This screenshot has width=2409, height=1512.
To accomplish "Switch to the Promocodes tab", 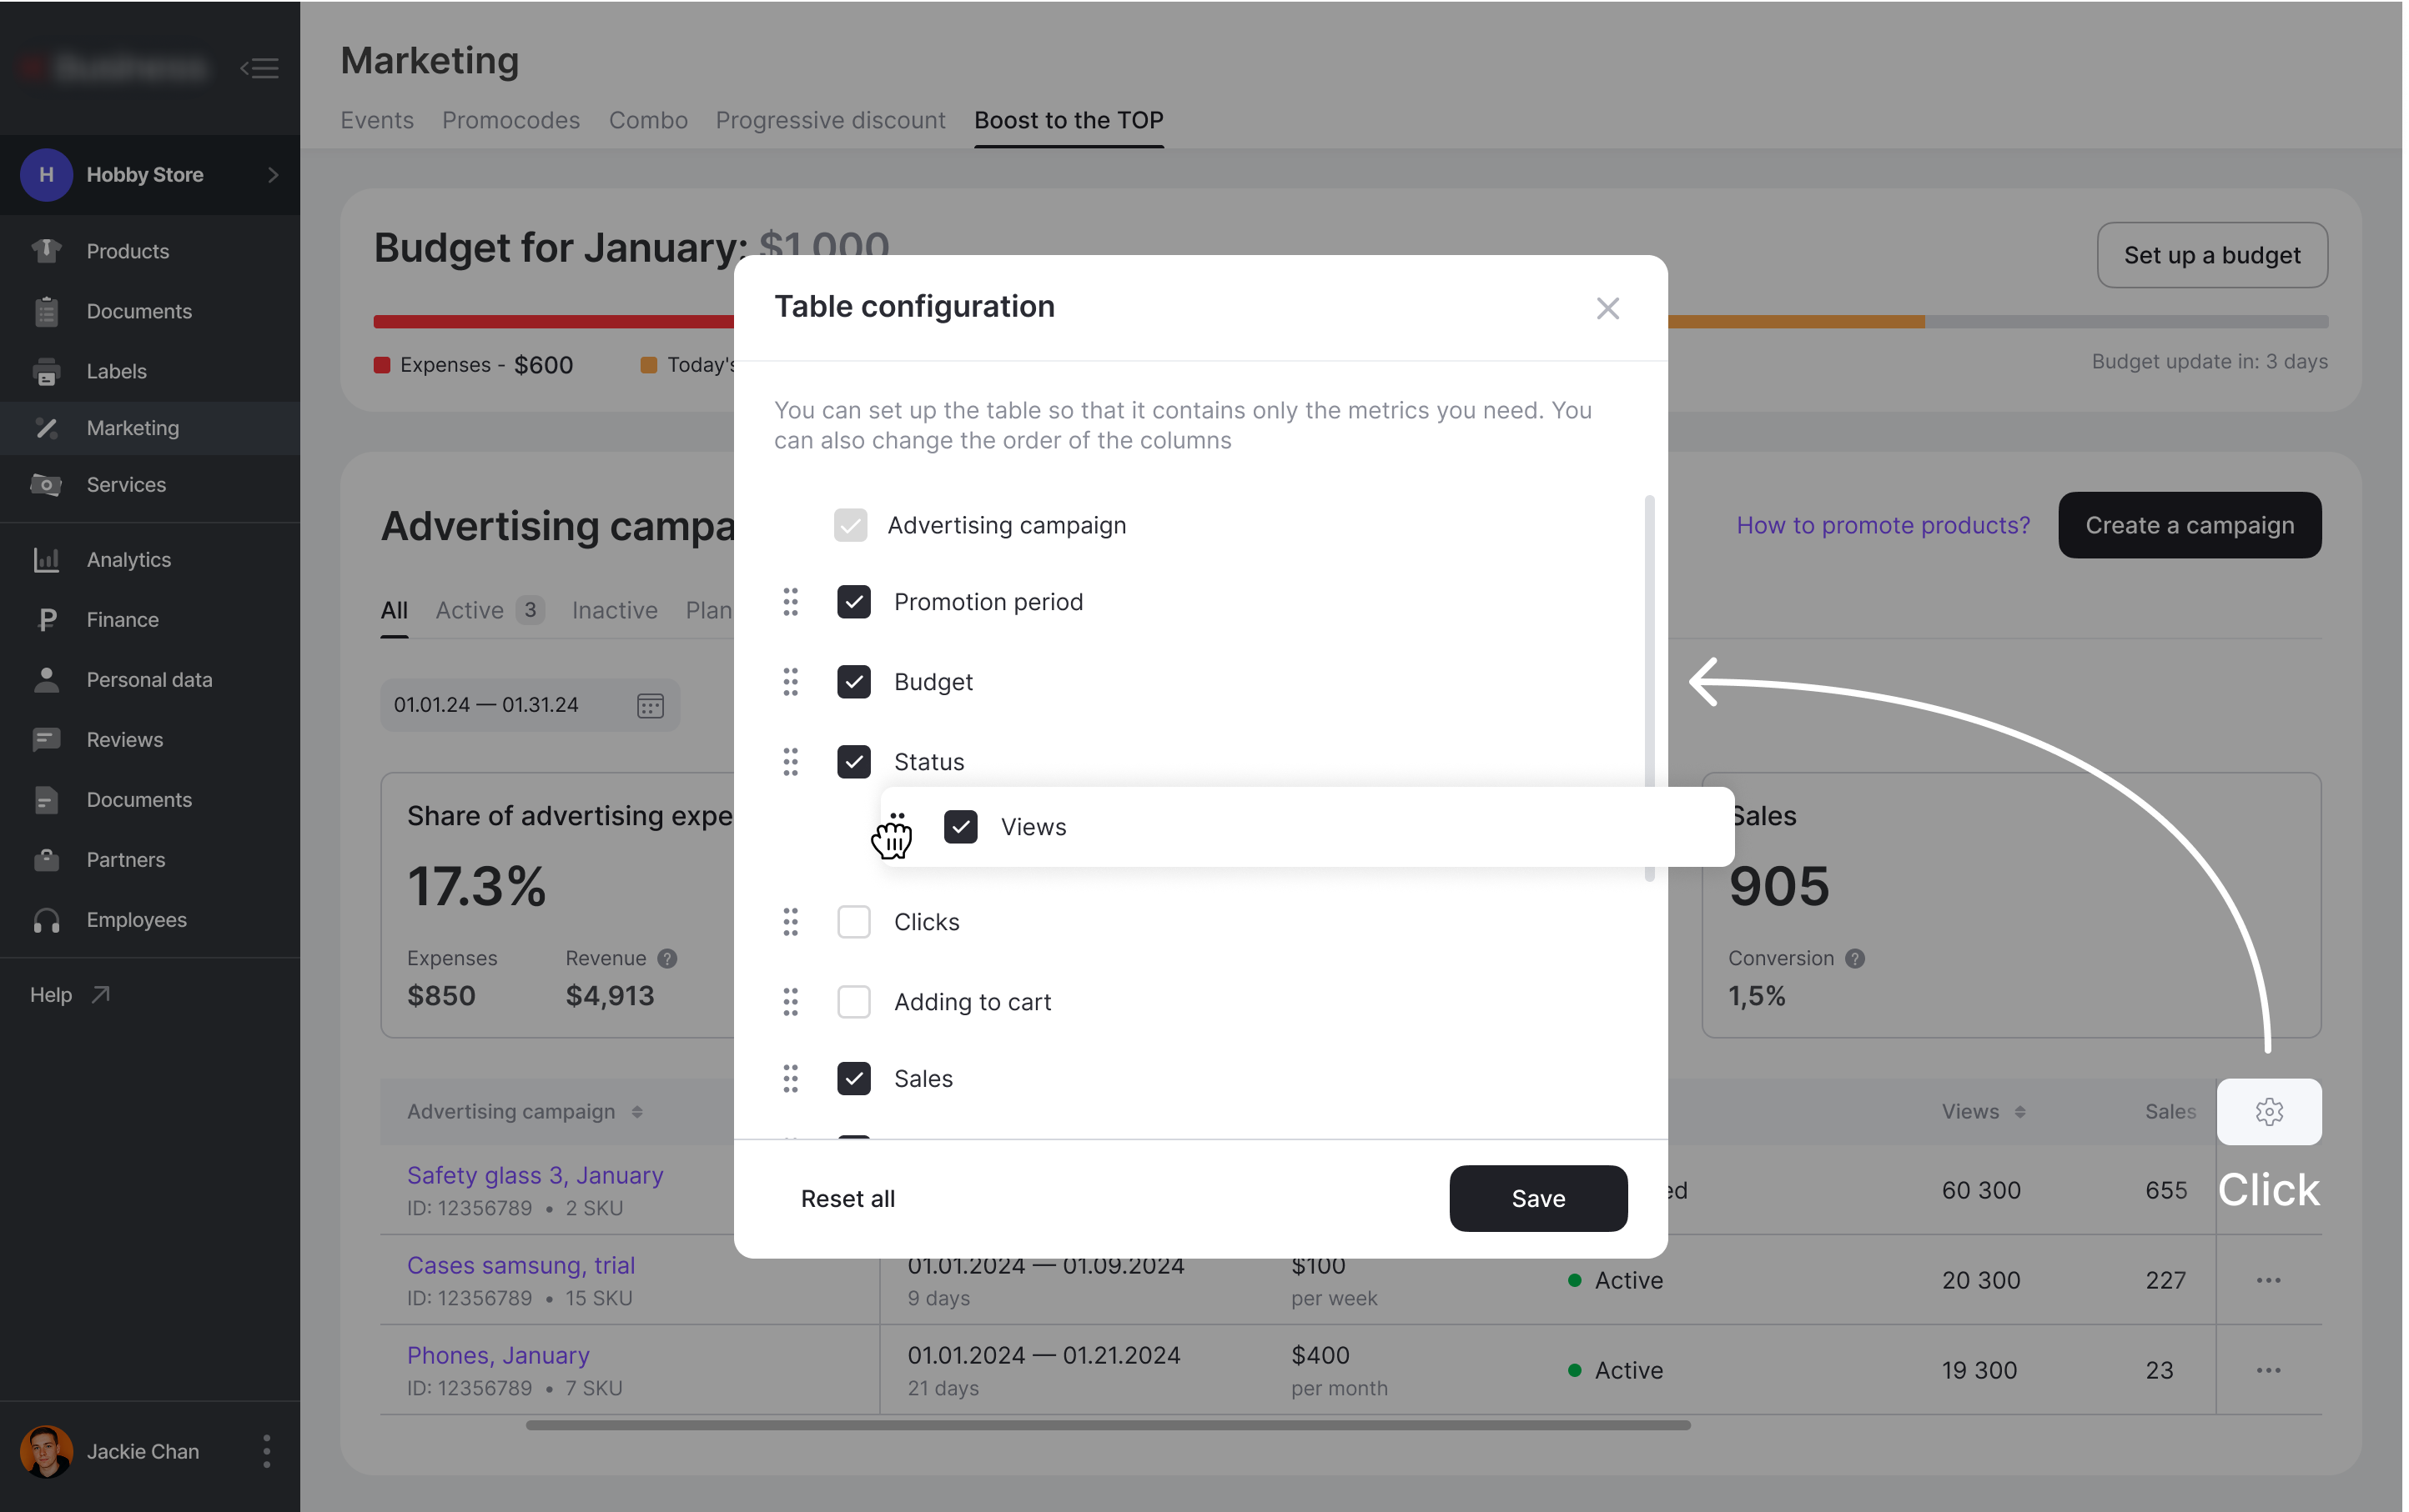I will [510, 120].
